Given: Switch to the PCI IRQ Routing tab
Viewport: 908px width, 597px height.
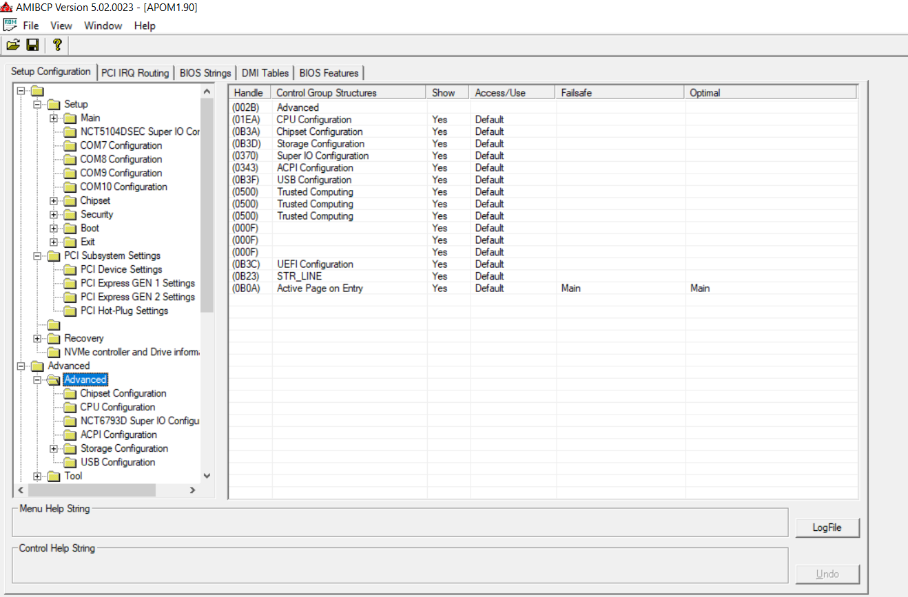Looking at the screenshot, I should [135, 73].
